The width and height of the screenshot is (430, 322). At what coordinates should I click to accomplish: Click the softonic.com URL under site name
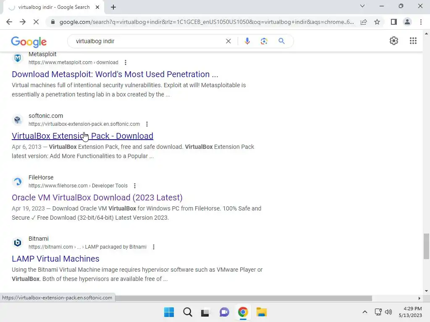pyautogui.click(x=84, y=124)
